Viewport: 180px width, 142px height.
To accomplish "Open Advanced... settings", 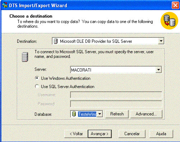I will 146,114.
